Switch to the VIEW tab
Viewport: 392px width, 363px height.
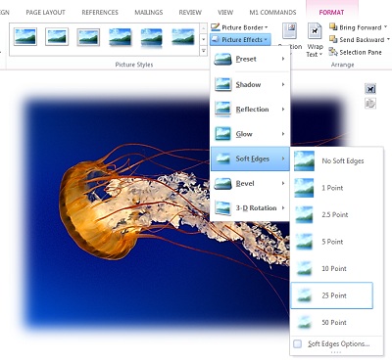[225, 13]
